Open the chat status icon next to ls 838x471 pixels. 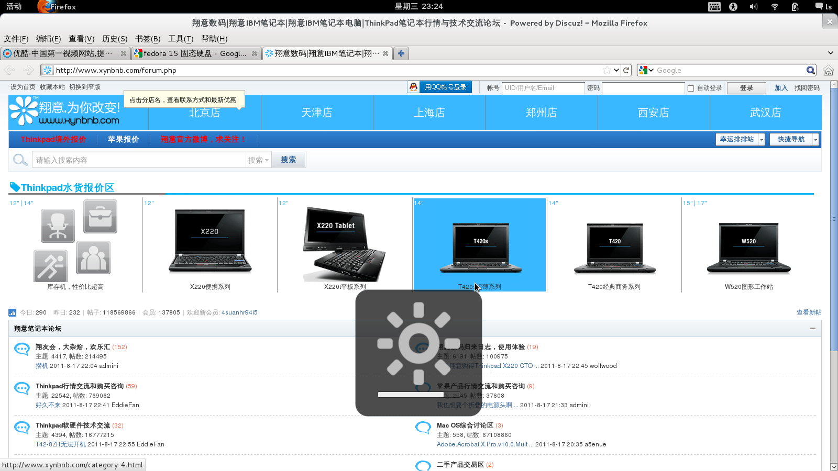819,6
